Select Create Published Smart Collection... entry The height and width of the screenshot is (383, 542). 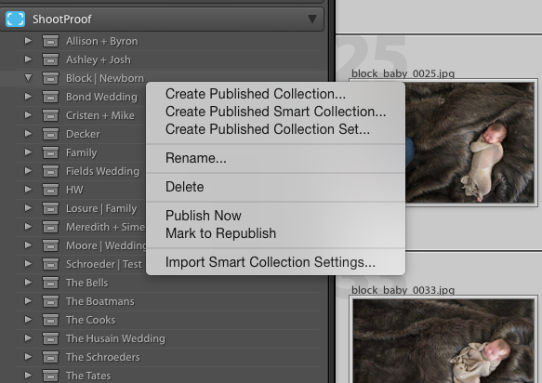276,112
